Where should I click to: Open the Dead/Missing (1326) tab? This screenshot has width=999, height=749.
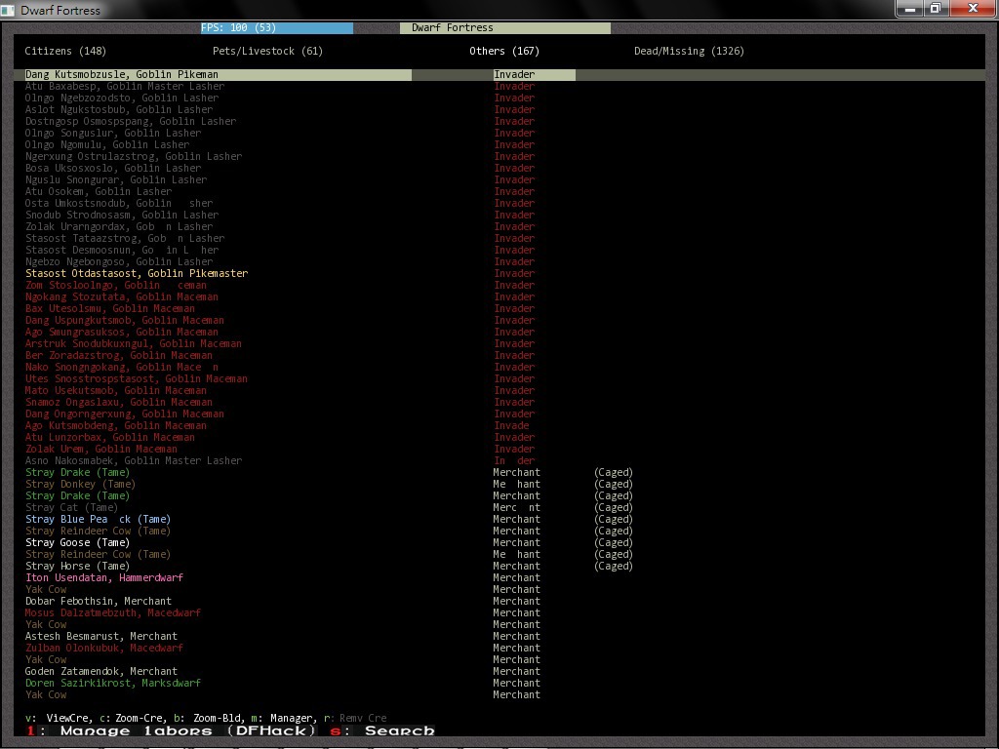point(689,51)
